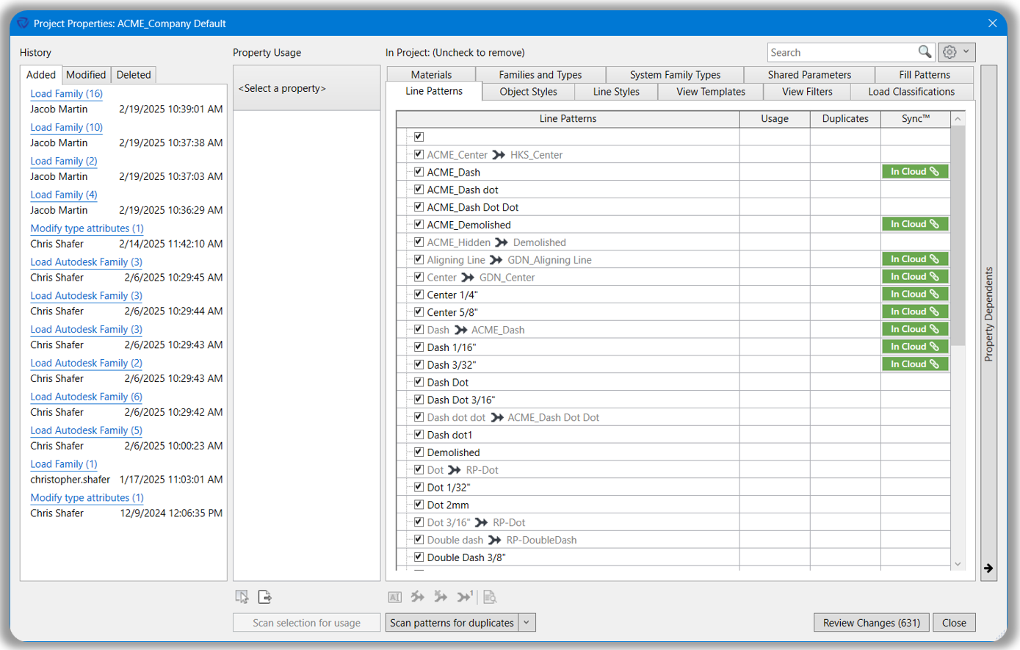The image size is (1020, 650).
Task: Uncheck the ACME_Dash dot checkbox
Action: (x=419, y=189)
